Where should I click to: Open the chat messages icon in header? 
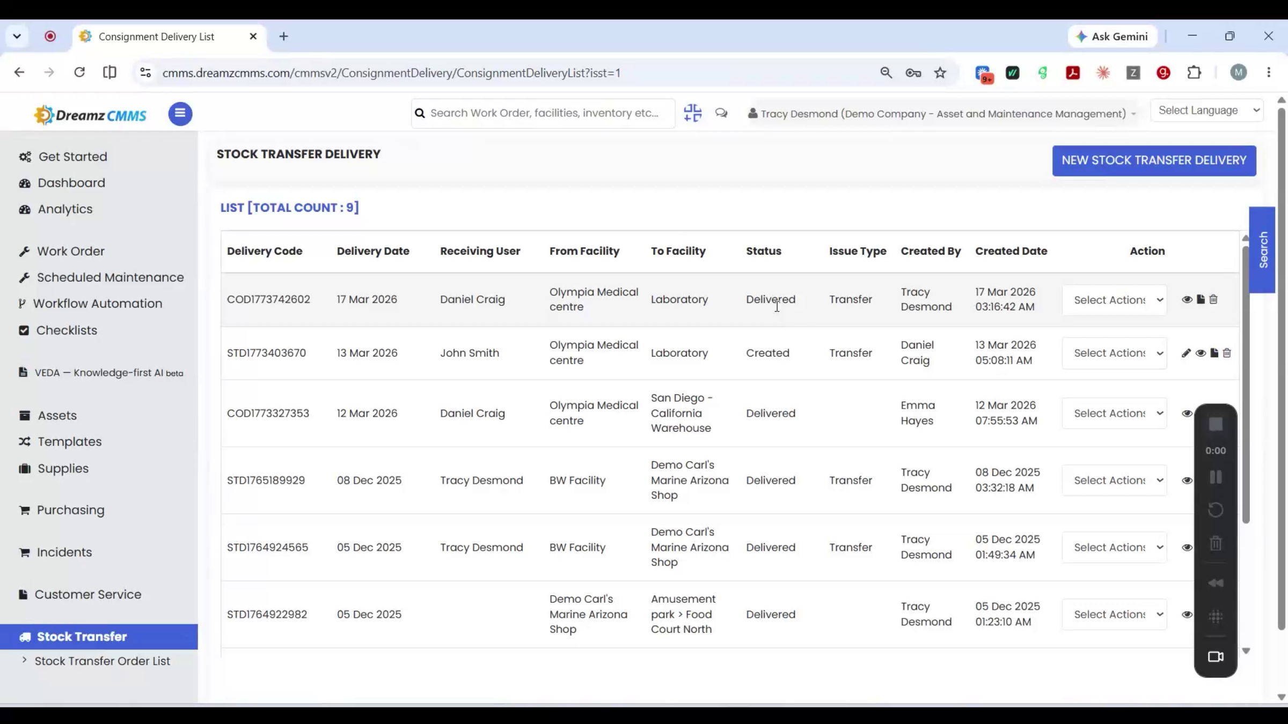pyautogui.click(x=721, y=113)
